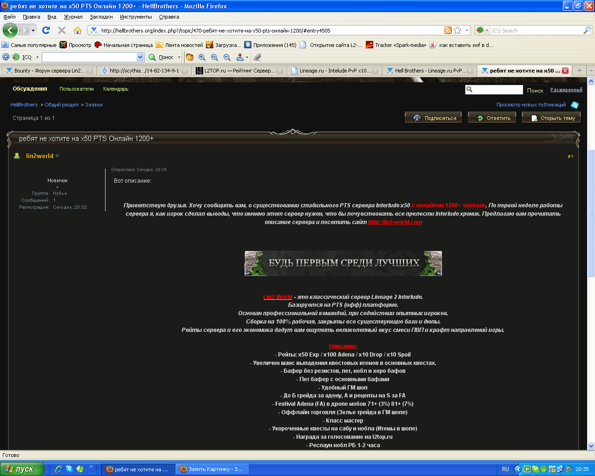Viewport: 595px width, 476px height.
Task: Click the forum Поиск search button
Action: (x=535, y=90)
